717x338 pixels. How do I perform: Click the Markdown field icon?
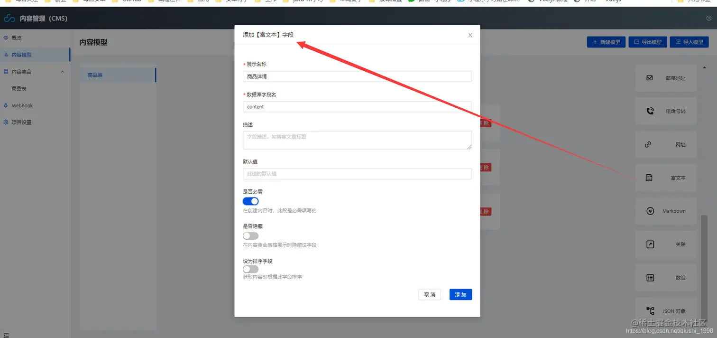[x=650, y=211]
